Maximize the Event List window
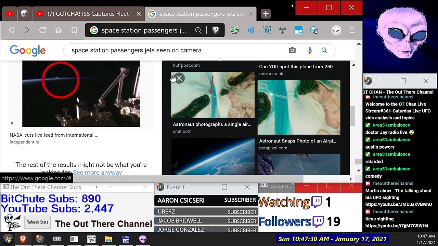Viewport: 438px width, 246px height. pos(224,187)
